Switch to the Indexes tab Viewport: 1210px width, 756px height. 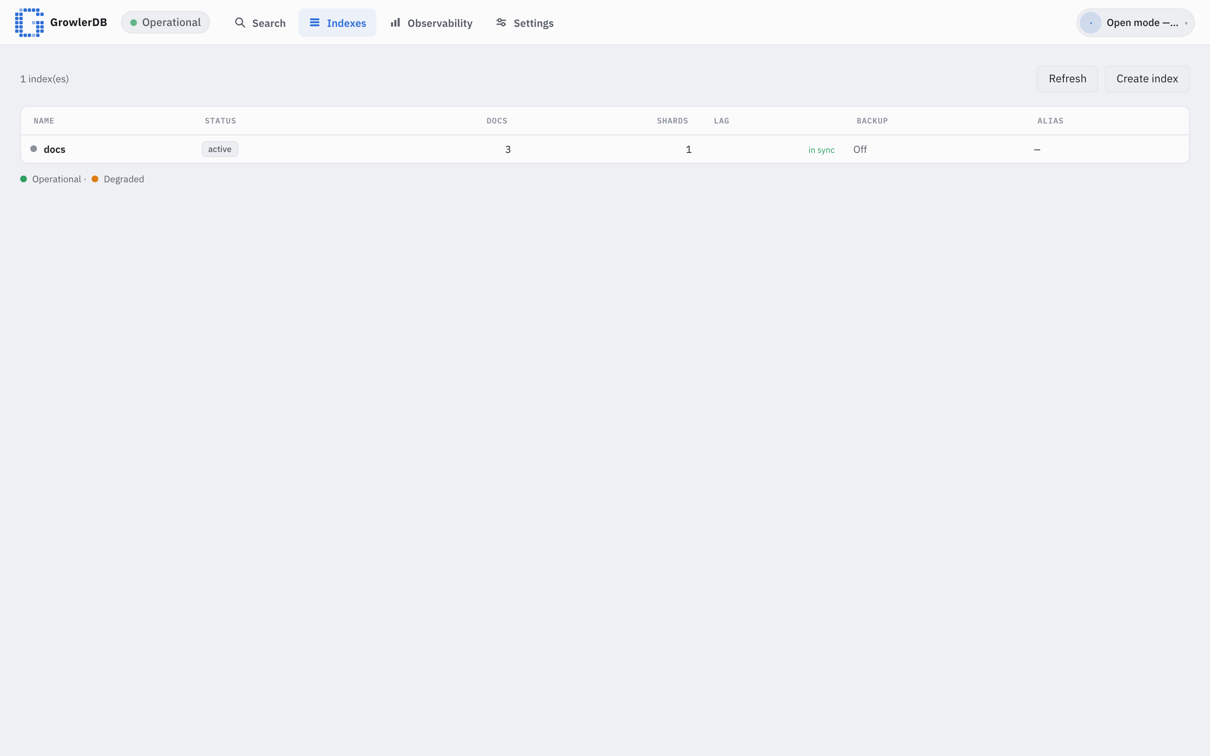(337, 23)
